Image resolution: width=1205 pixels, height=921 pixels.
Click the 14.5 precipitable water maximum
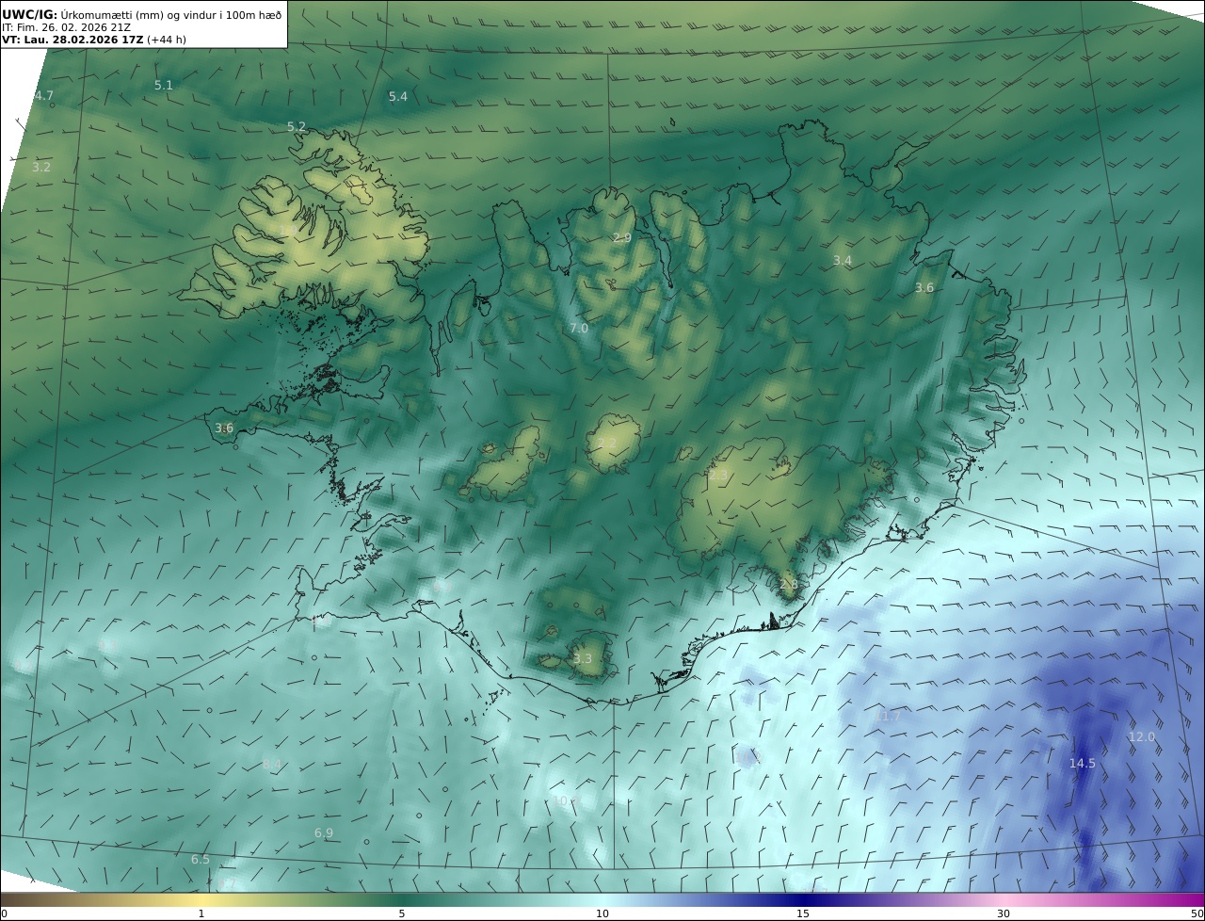(x=1083, y=764)
